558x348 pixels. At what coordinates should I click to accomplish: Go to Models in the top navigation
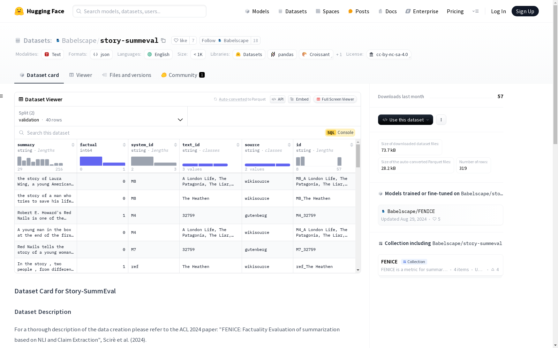[257, 11]
